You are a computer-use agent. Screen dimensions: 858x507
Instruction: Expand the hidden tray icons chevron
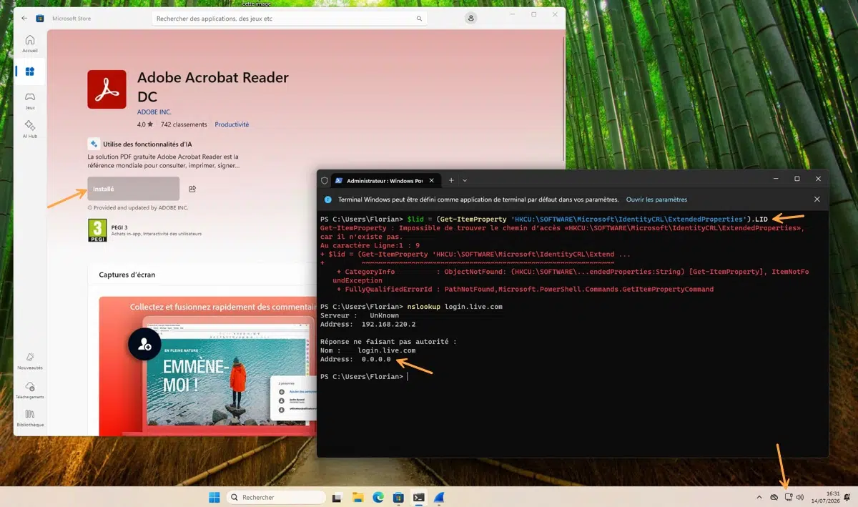point(759,497)
